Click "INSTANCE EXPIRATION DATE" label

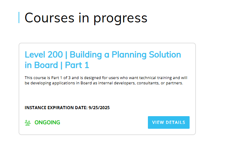[x=56, y=108]
